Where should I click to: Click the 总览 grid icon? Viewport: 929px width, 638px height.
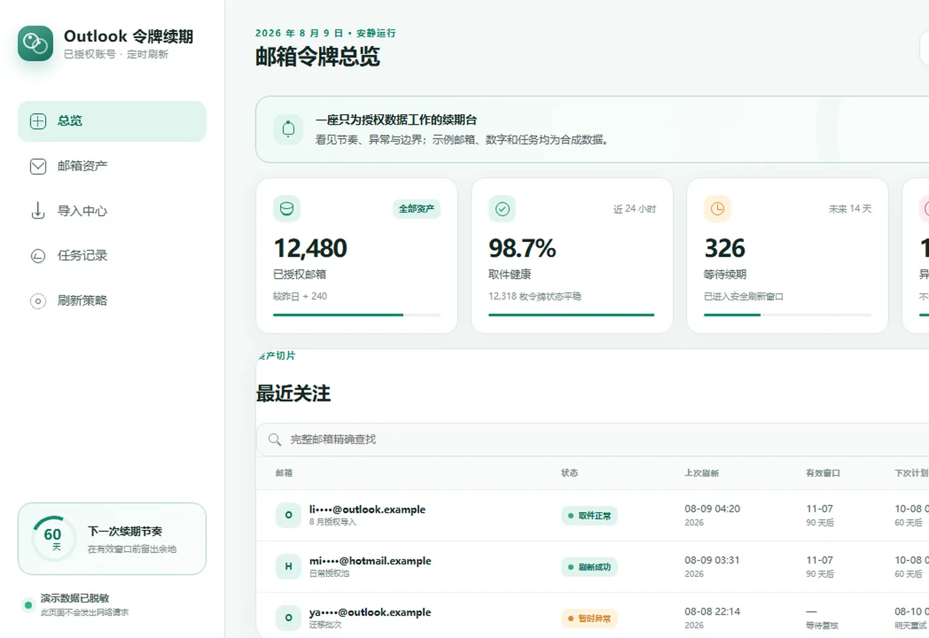click(x=38, y=121)
